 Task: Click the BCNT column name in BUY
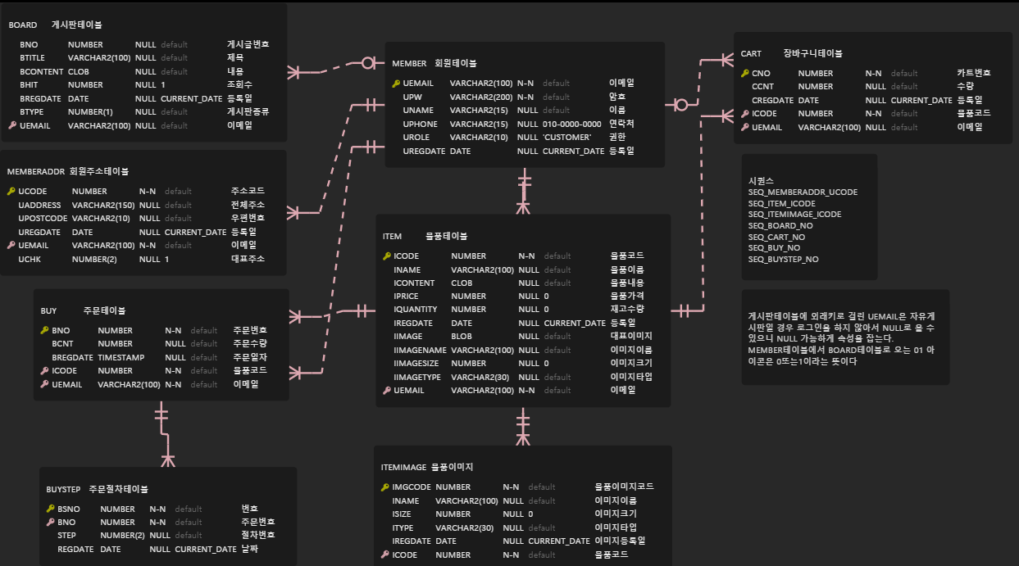pos(63,344)
